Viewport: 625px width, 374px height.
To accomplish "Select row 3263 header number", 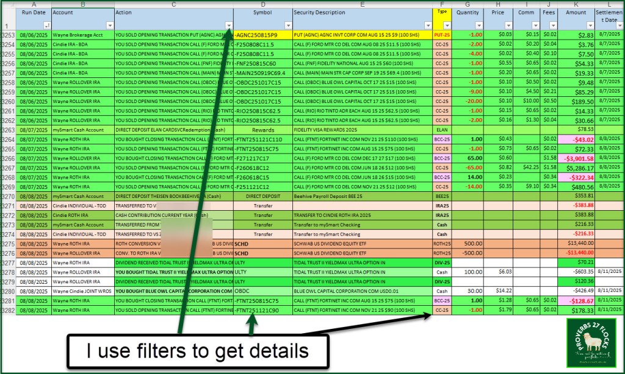I will point(8,130).
